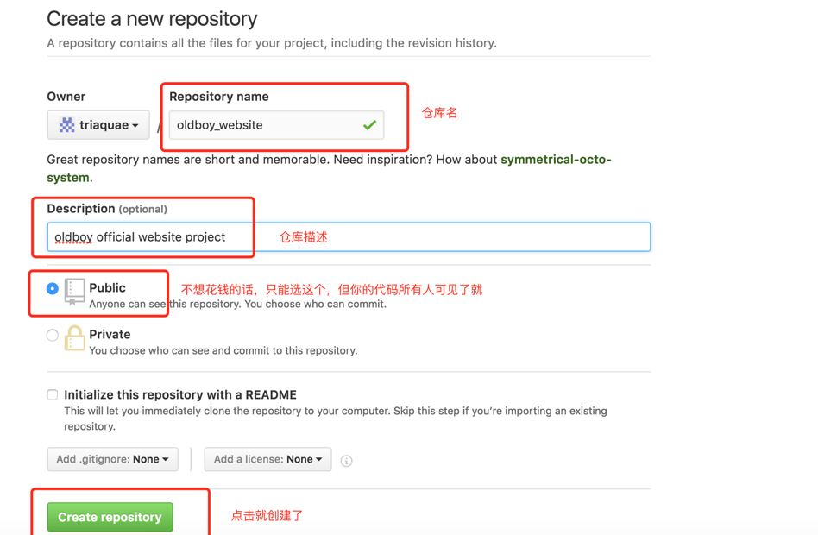
Task: Click the Description input field
Action: coord(349,237)
